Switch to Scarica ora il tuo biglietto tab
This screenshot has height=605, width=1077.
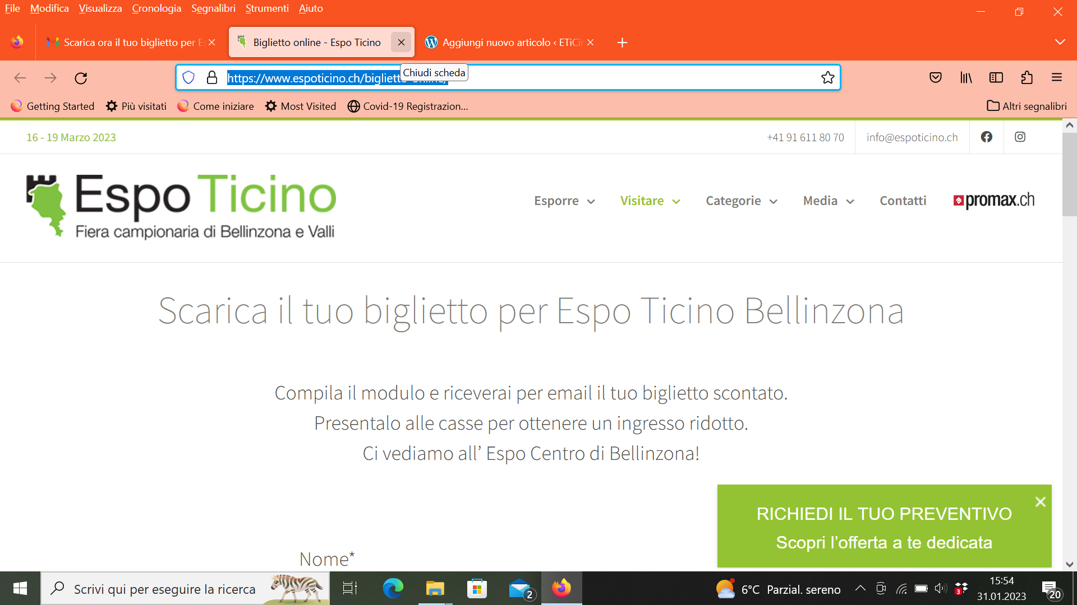pos(132,43)
